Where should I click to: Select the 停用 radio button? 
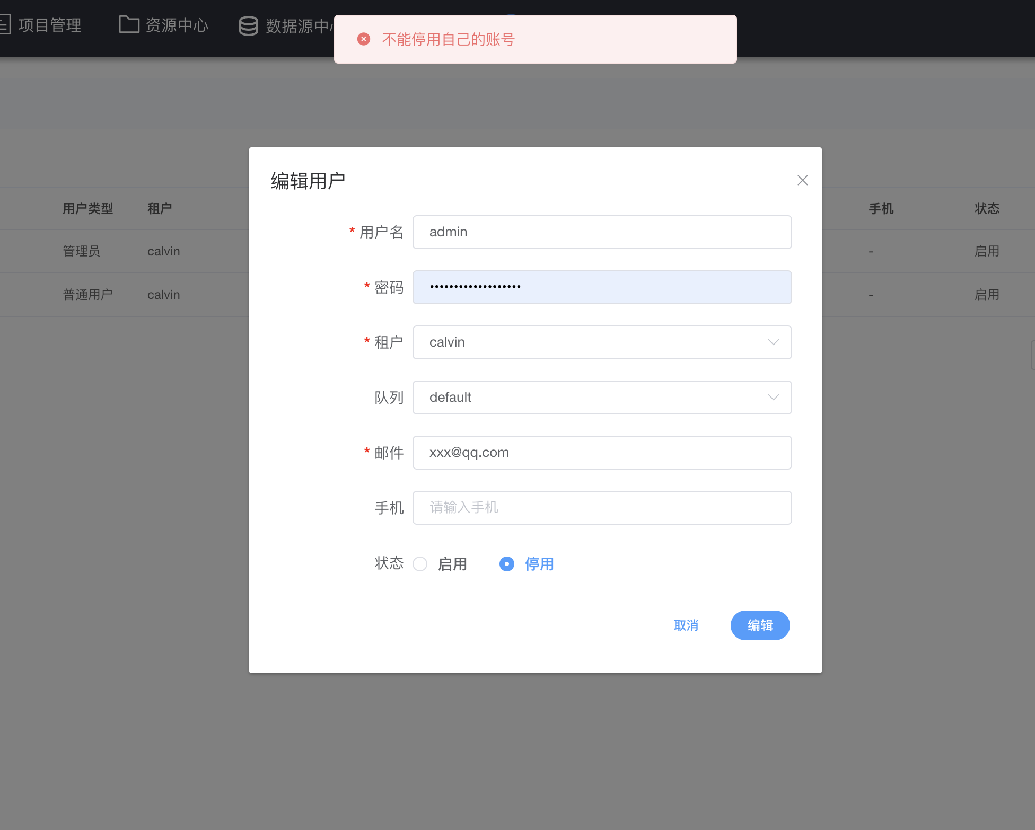tap(507, 564)
